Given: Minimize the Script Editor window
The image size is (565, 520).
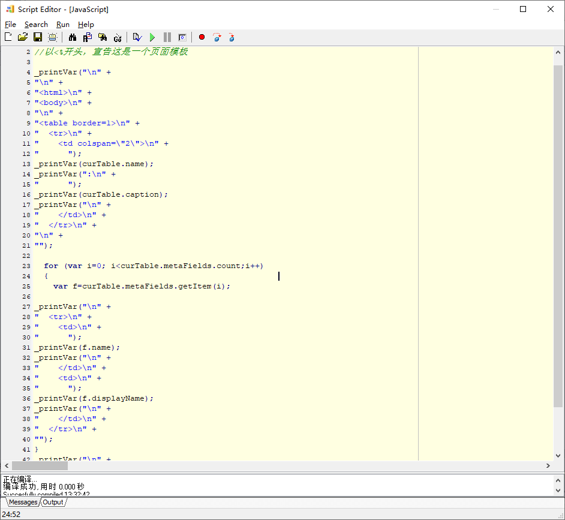Looking at the screenshot, I should coord(496,9).
